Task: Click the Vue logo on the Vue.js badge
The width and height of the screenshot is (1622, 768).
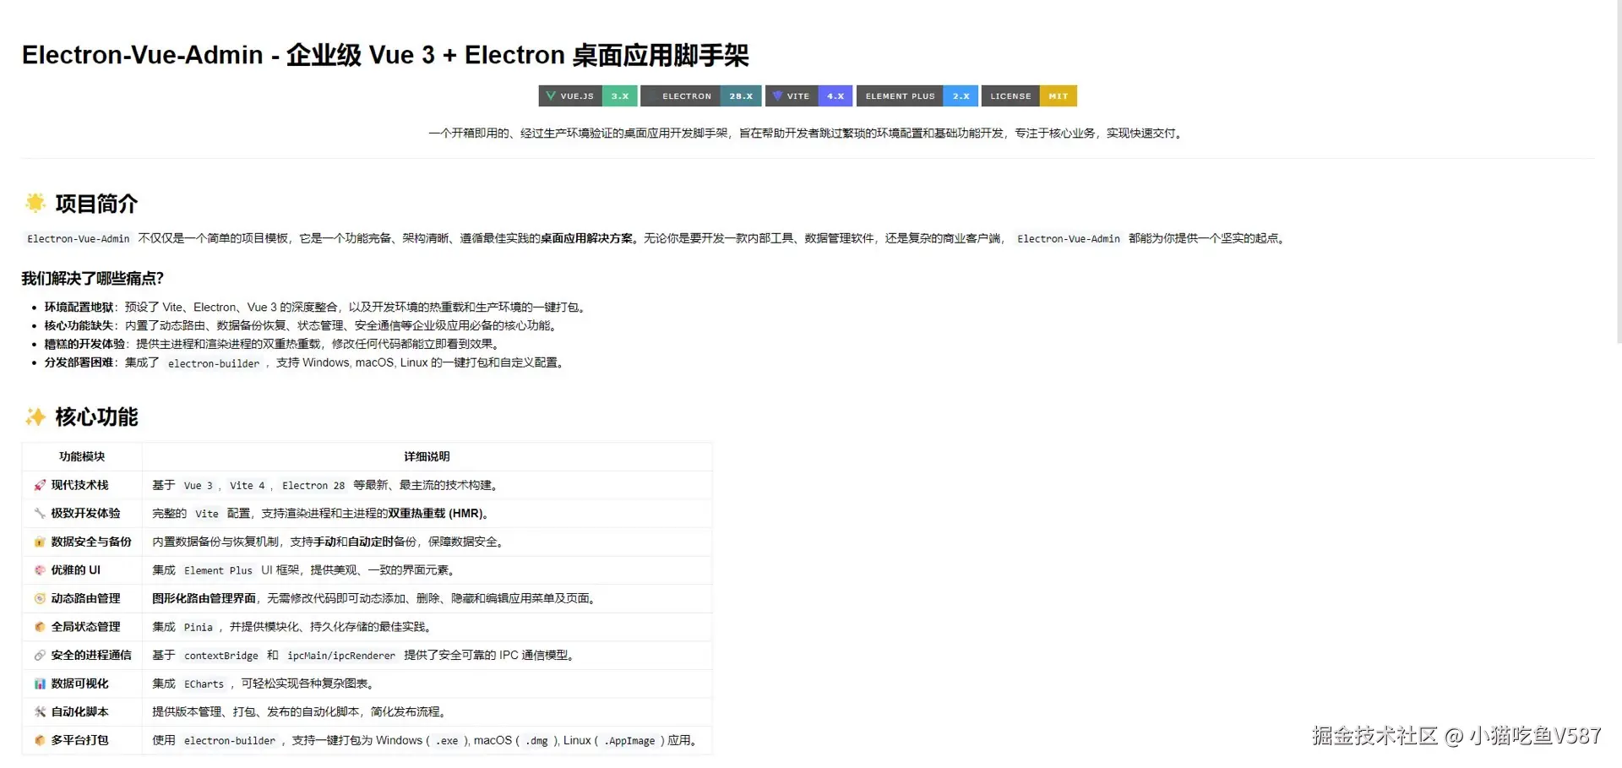Action: 551,96
